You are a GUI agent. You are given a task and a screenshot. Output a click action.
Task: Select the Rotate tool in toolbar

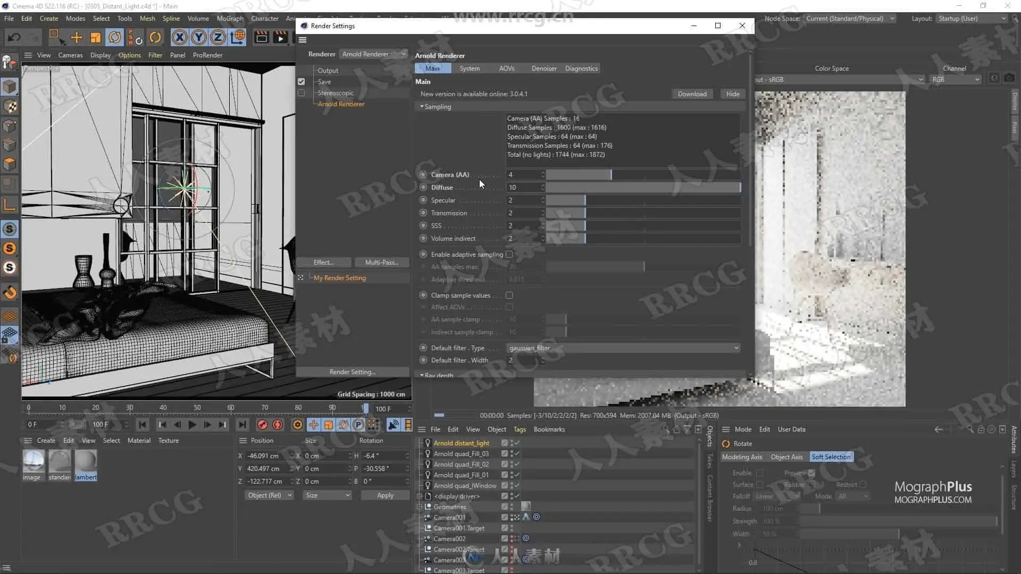coord(114,37)
